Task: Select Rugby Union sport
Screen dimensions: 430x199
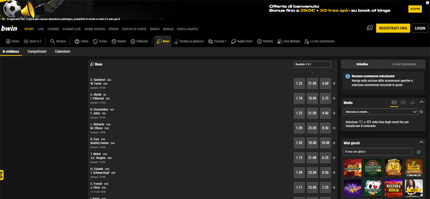Action: coord(242,42)
